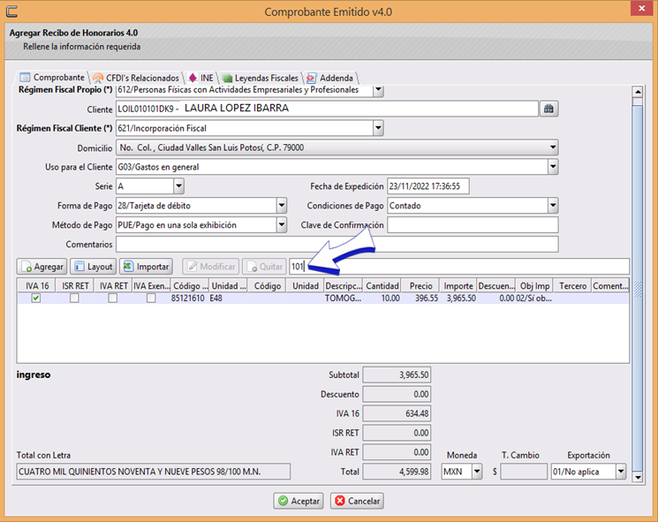Click the Modificar button
This screenshot has height=522, width=658.
pyautogui.click(x=211, y=267)
